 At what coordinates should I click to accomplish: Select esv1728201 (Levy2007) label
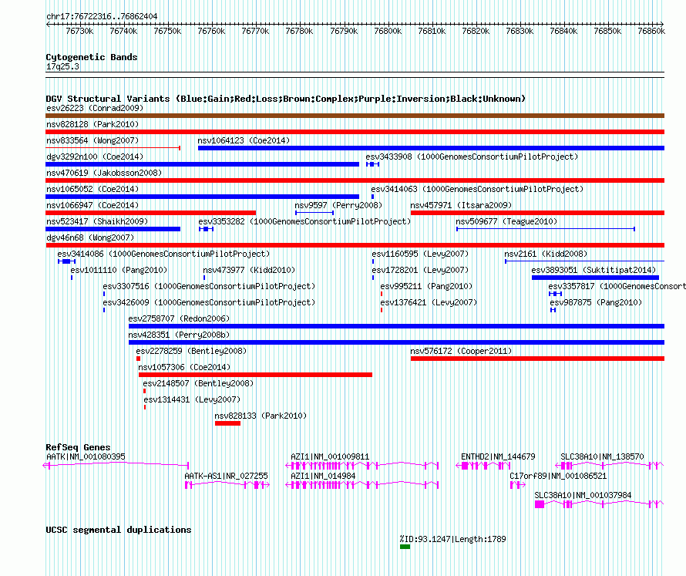tap(420, 270)
